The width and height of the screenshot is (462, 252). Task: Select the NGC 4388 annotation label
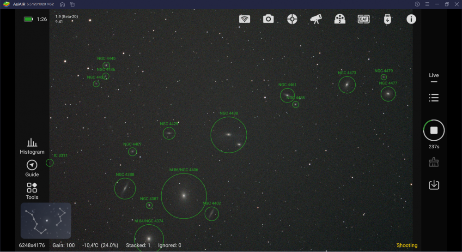click(125, 174)
